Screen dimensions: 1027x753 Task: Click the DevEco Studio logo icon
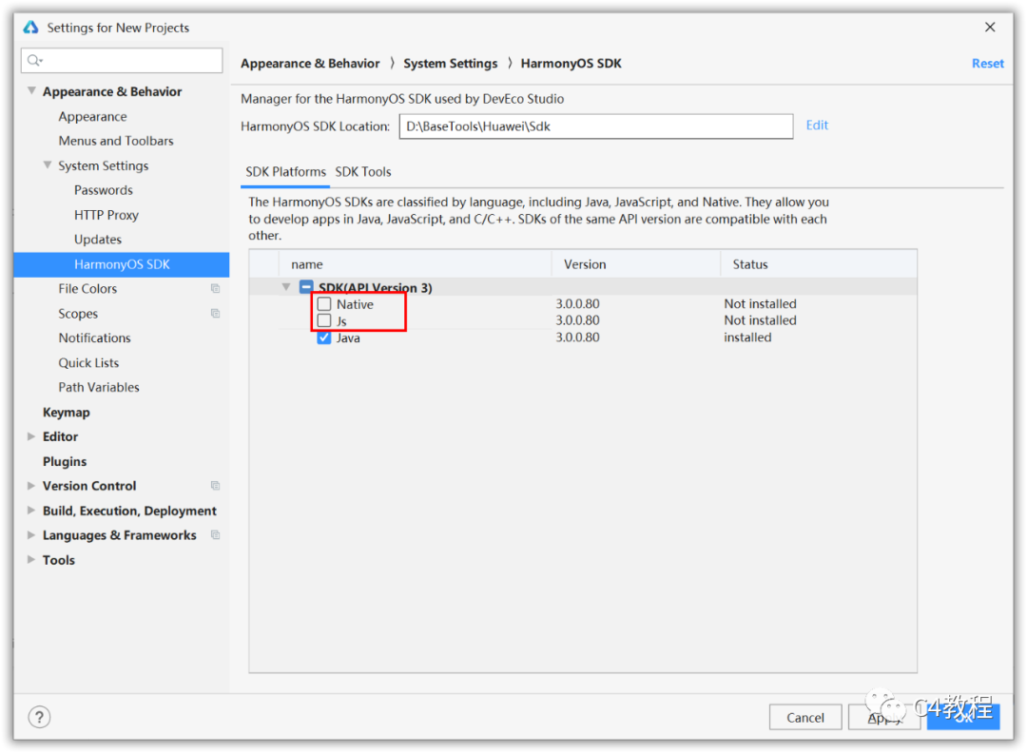pyautogui.click(x=30, y=27)
